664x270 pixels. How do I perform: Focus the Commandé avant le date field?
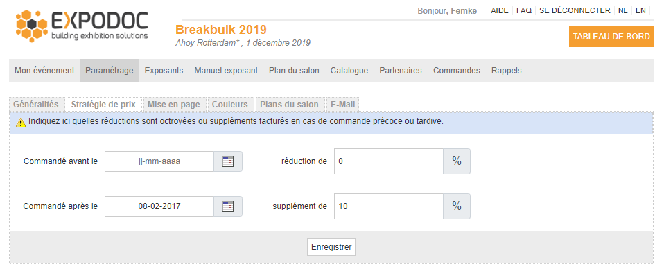159,161
